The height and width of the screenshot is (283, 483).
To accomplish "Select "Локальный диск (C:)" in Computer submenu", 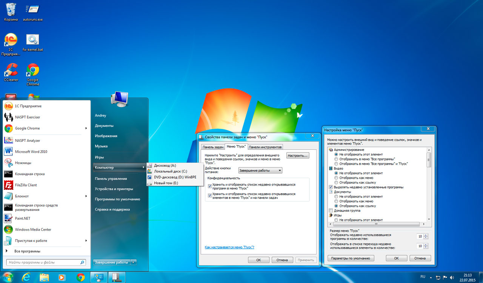I will pos(170,171).
